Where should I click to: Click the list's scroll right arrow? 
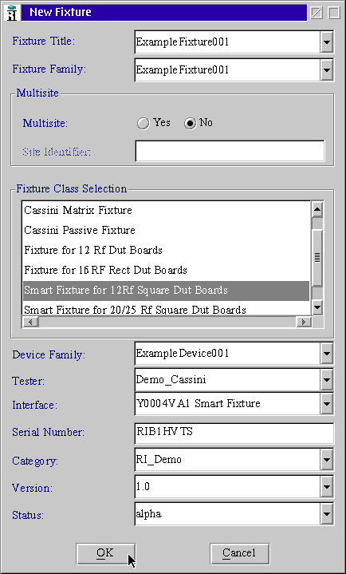click(x=303, y=322)
